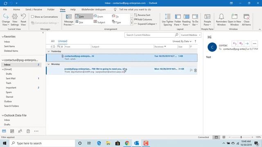Collapse the Monday message group
Image resolution: width=262 pixels, height=147 pixels.
click(49, 64)
